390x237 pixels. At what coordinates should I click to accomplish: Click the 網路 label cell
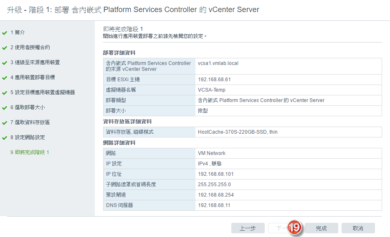(x=149, y=153)
